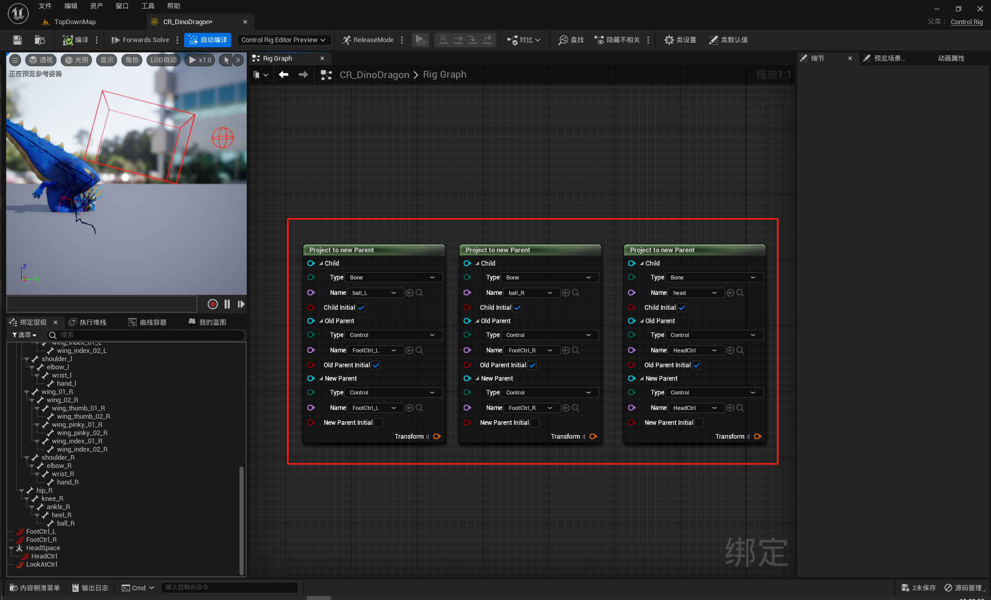Pause the viewport preview playback
Image resolution: width=991 pixels, height=600 pixels.
click(227, 304)
